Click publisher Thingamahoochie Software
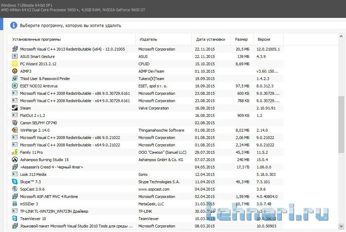 pos(161,130)
